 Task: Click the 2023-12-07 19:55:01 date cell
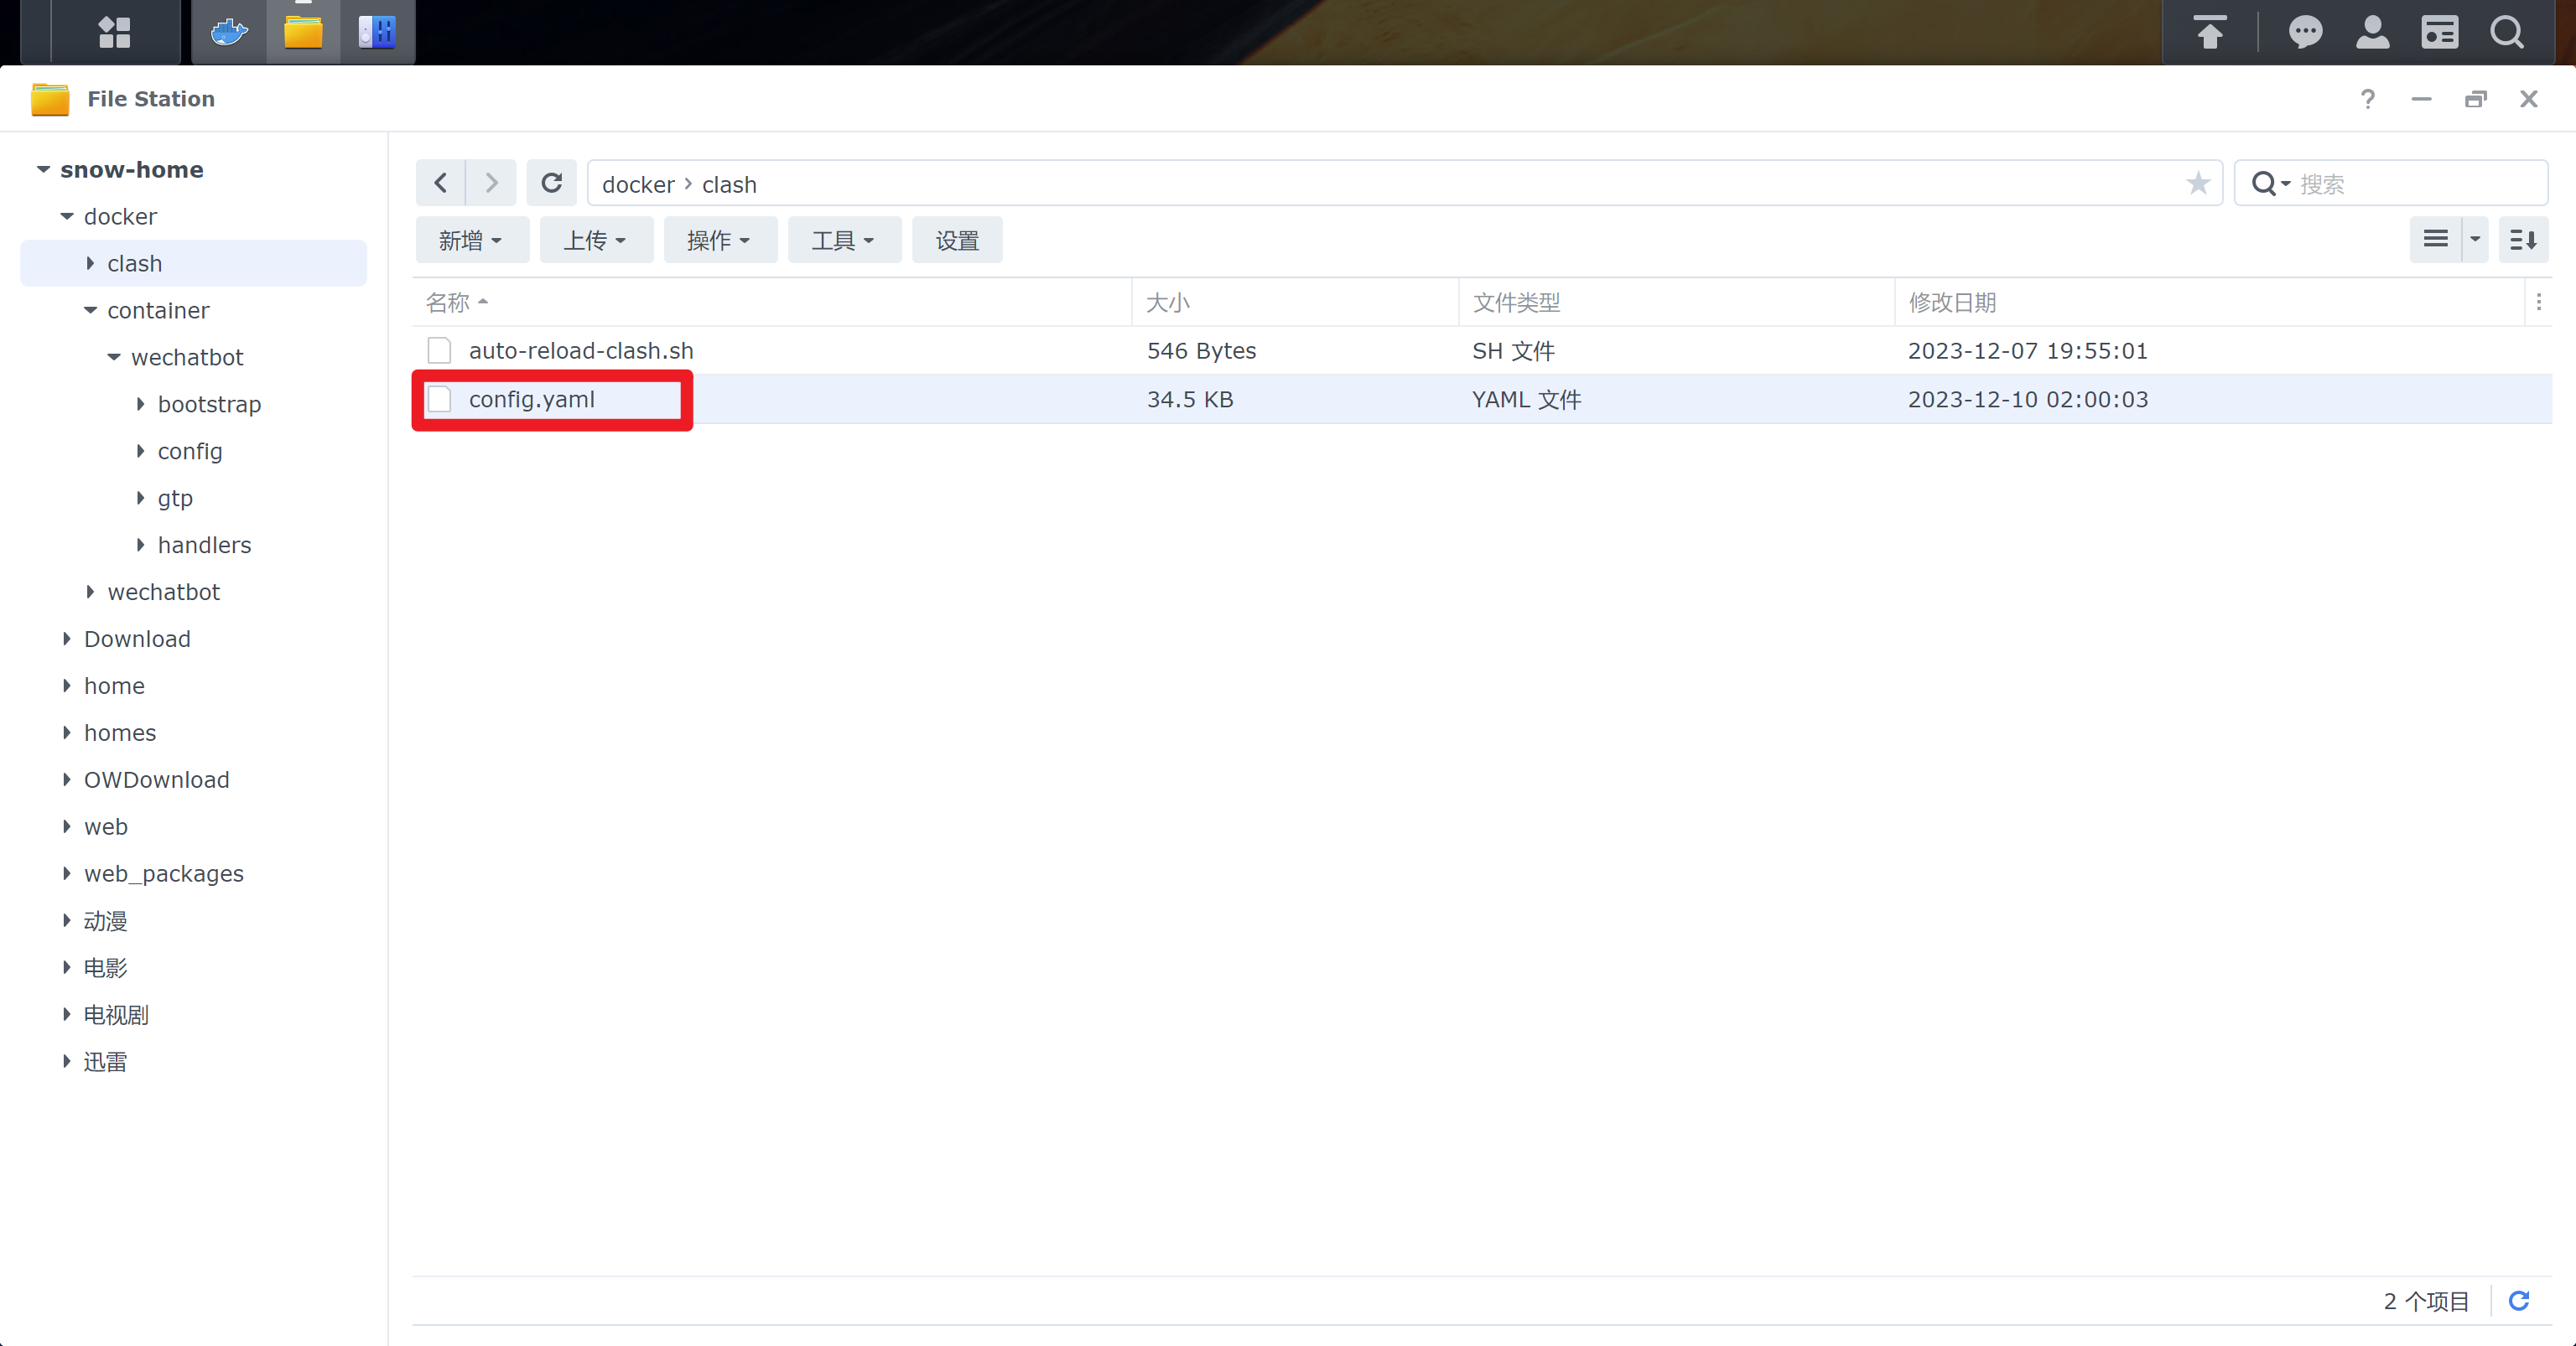(x=2028, y=350)
